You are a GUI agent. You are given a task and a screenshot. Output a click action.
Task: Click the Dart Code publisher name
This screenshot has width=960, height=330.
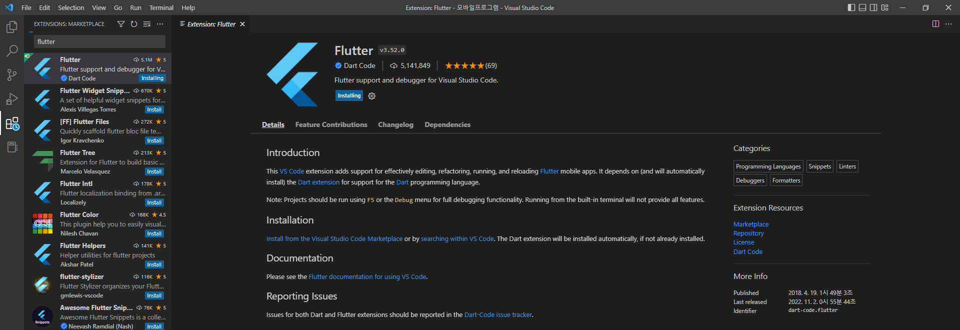point(359,65)
